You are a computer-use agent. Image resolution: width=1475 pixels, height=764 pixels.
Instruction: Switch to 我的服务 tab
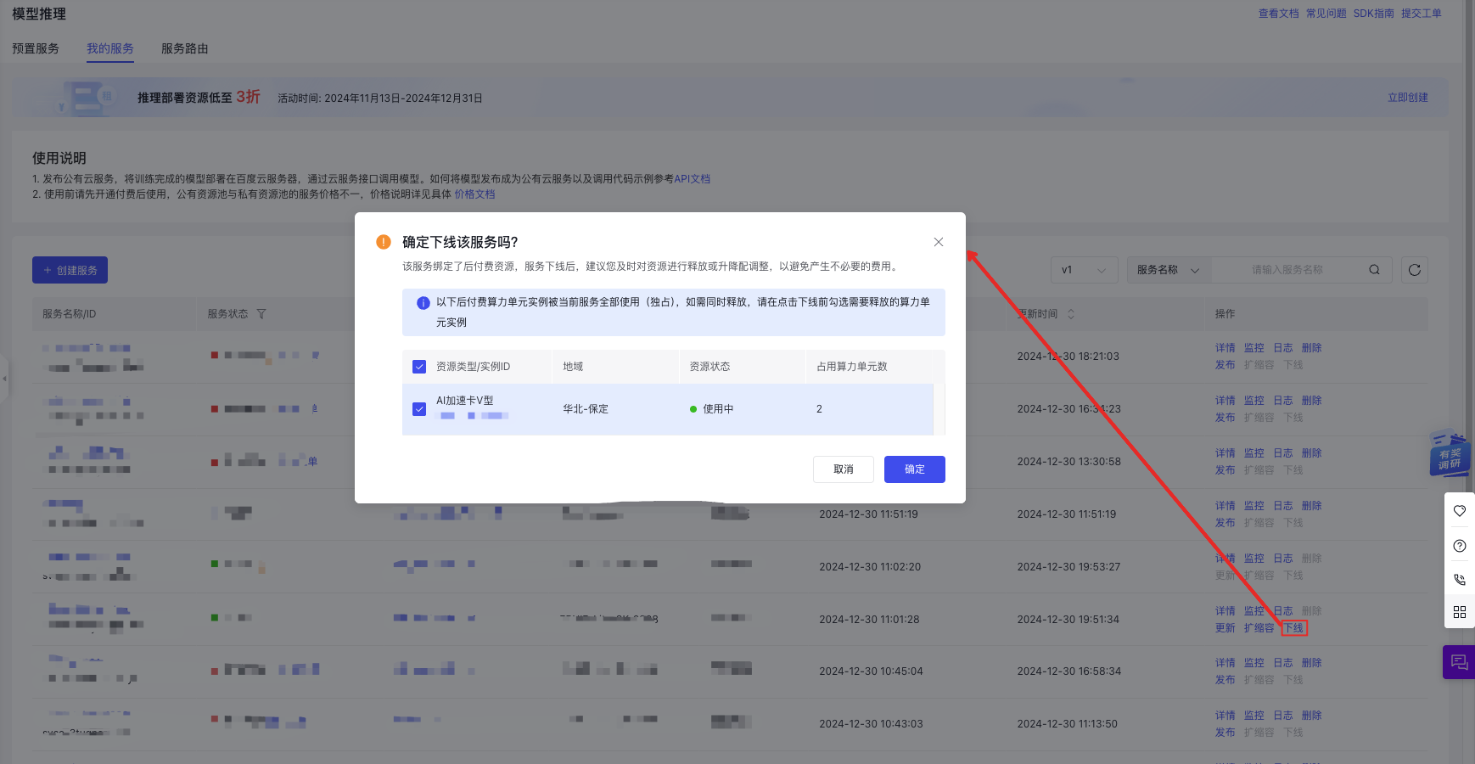tap(110, 48)
